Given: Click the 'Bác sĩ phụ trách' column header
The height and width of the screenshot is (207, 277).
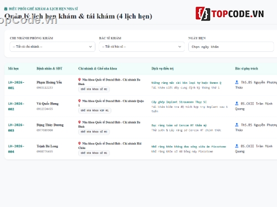Looking at the screenshot, I should pos(247,68).
